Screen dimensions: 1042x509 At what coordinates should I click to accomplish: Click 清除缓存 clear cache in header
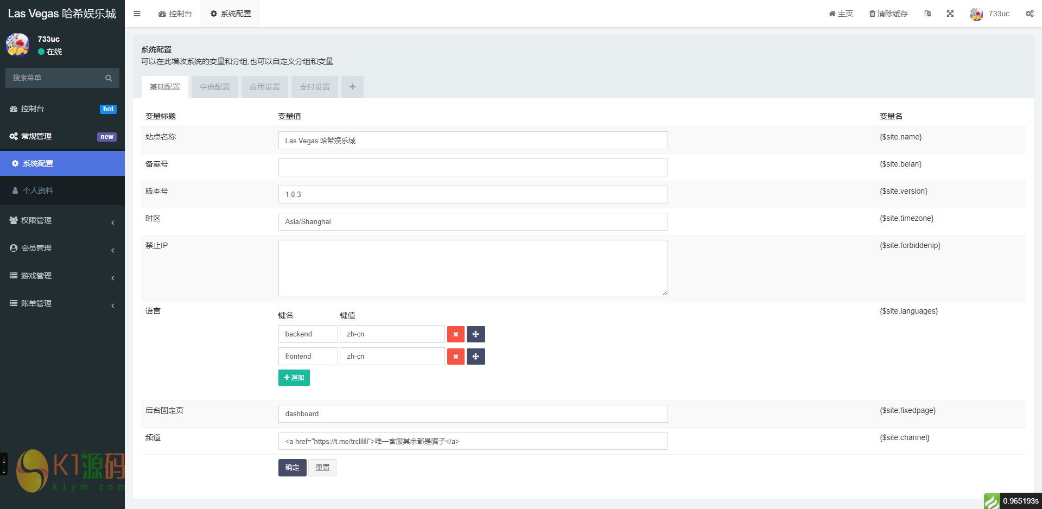point(888,14)
